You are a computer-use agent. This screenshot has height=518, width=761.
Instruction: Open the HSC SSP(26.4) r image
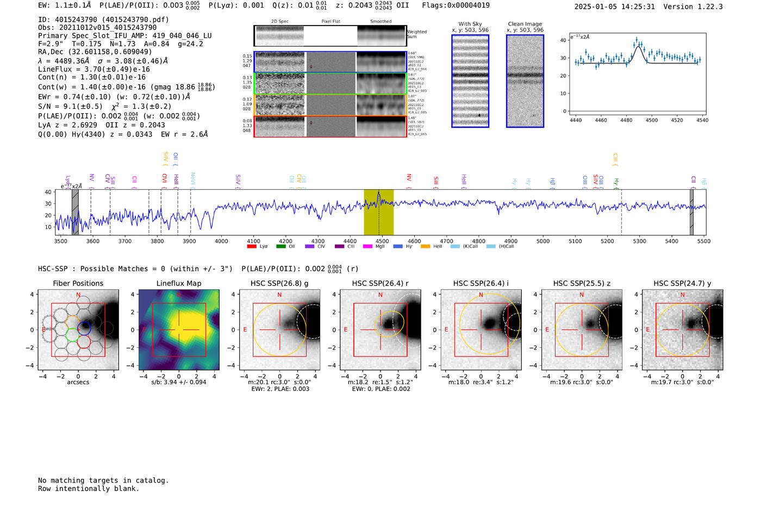[380, 330]
